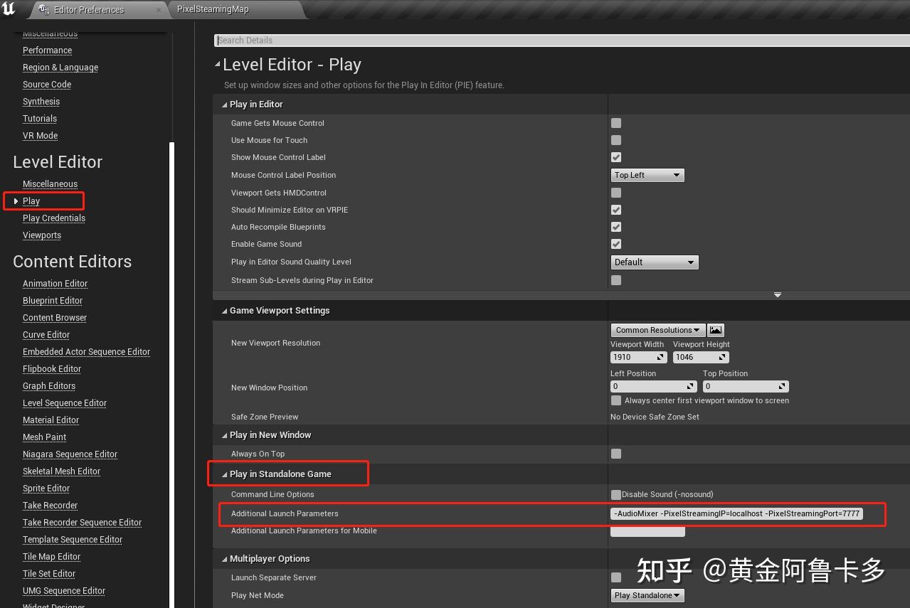Click the section divider chevron below Stream Sub-Levels
Screen dimensions: 910x608
[777, 294]
